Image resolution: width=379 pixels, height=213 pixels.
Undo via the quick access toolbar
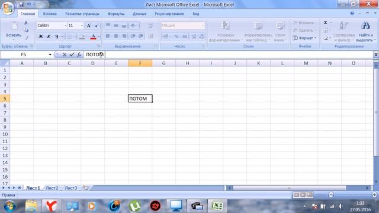pyautogui.click(x=29, y=4)
